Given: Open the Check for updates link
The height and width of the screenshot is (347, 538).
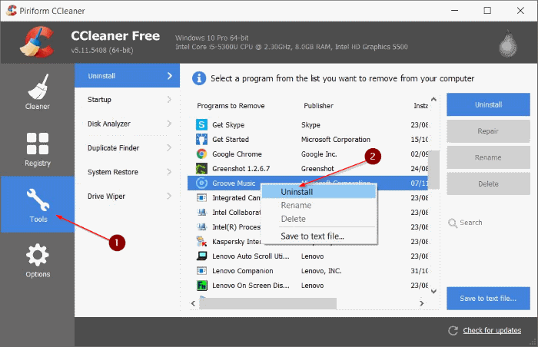Looking at the screenshot, I should pos(492,331).
